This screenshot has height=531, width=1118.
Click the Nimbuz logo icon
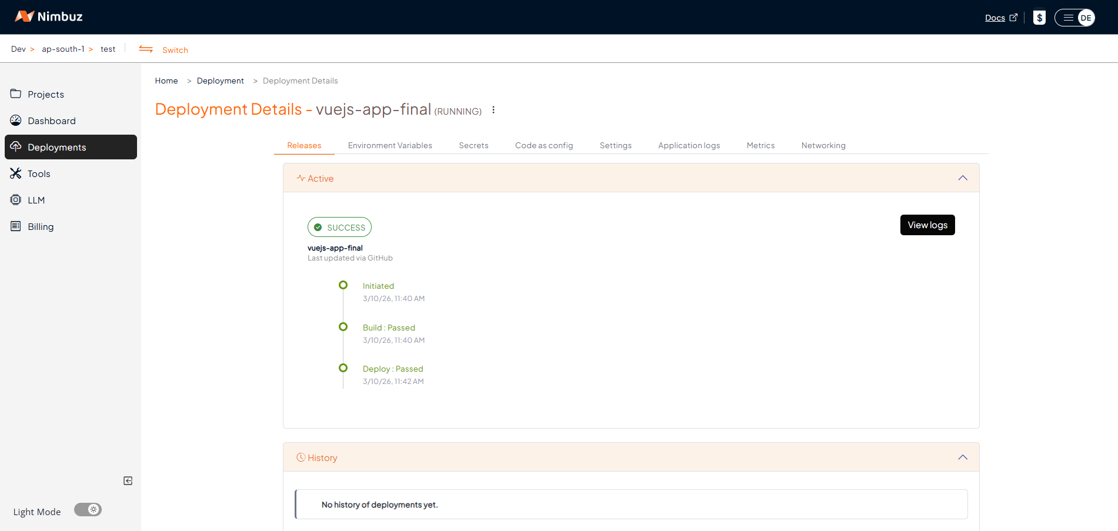coord(24,16)
